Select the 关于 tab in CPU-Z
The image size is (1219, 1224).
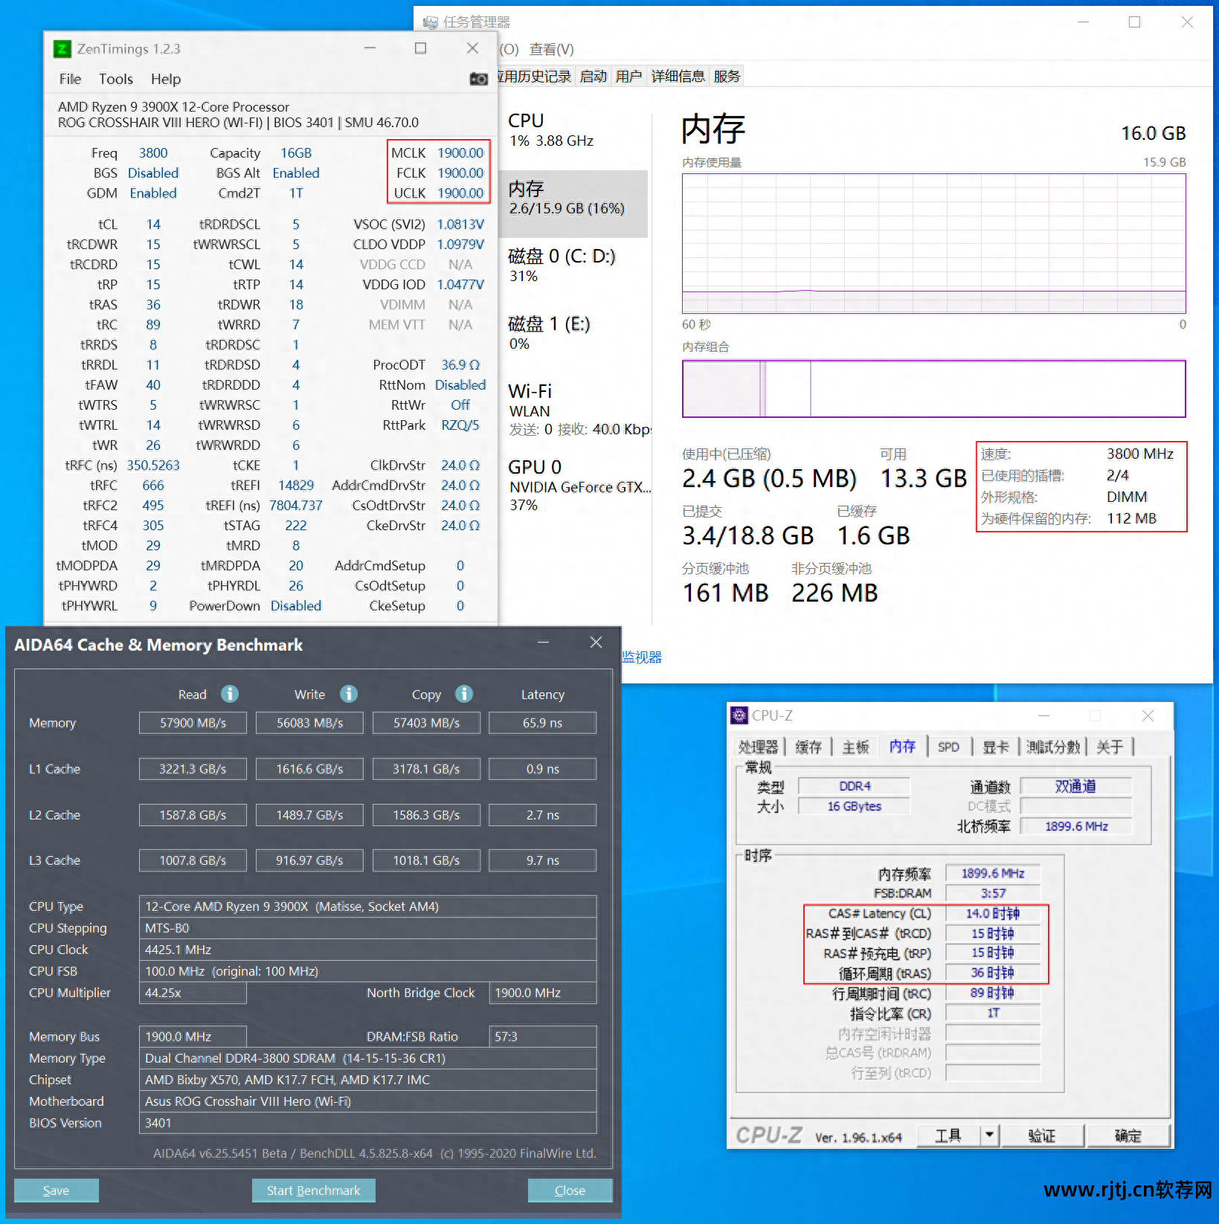[1110, 747]
